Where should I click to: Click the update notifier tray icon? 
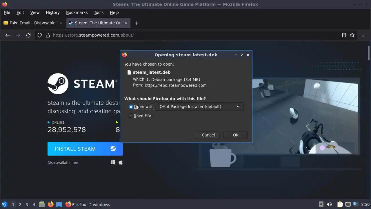coord(355,204)
